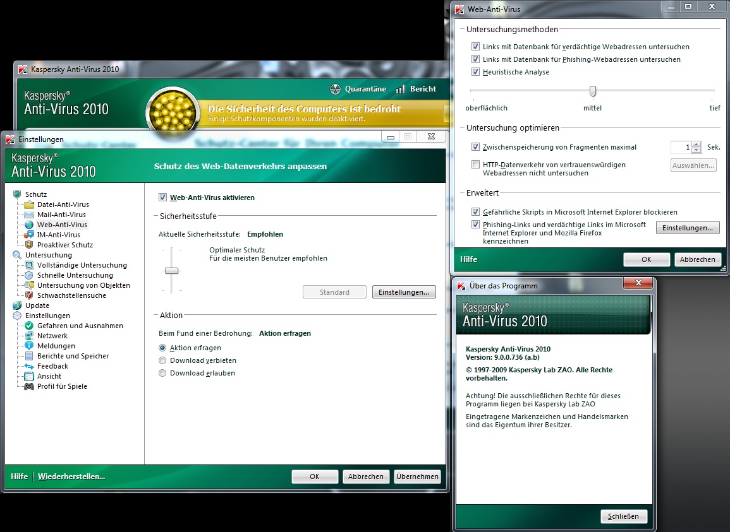The height and width of the screenshot is (532, 730).
Task: Open Mail-Anti-Virus settings entry
Action: pyautogui.click(x=61, y=215)
